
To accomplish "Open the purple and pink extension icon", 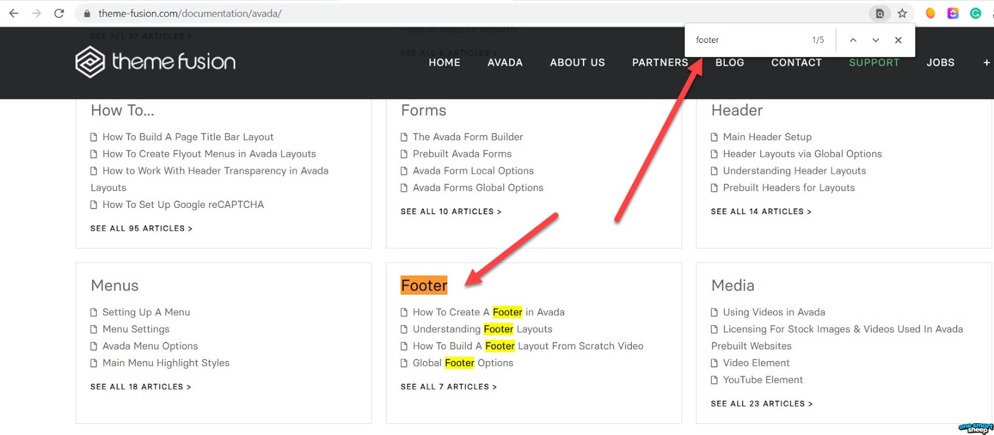I will [x=953, y=13].
